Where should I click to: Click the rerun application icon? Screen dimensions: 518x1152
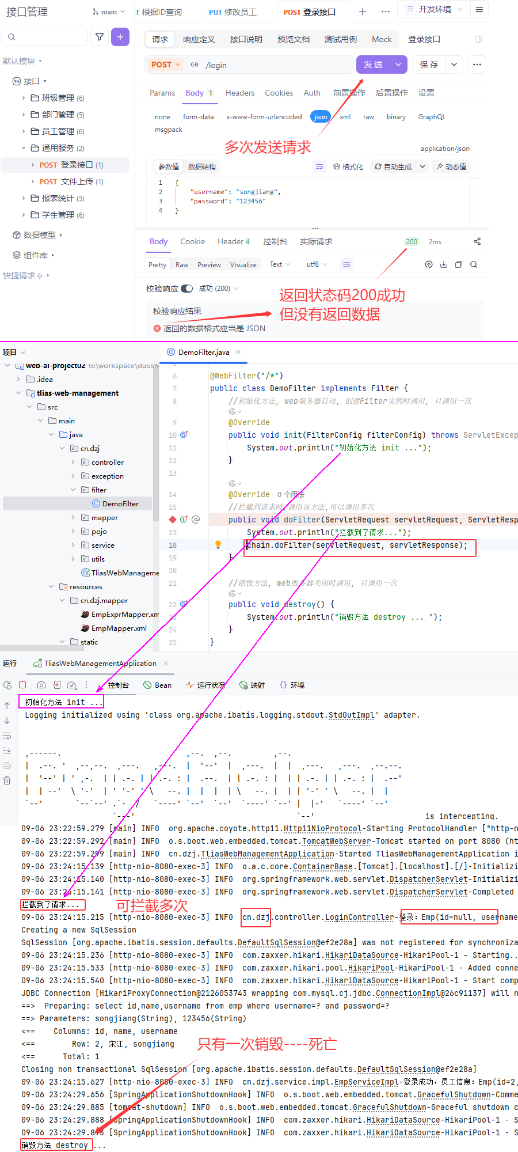click(x=7, y=685)
